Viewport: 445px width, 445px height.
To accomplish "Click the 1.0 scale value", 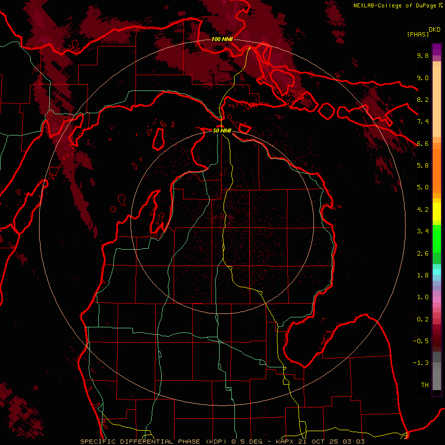I will [x=423, y=297].
